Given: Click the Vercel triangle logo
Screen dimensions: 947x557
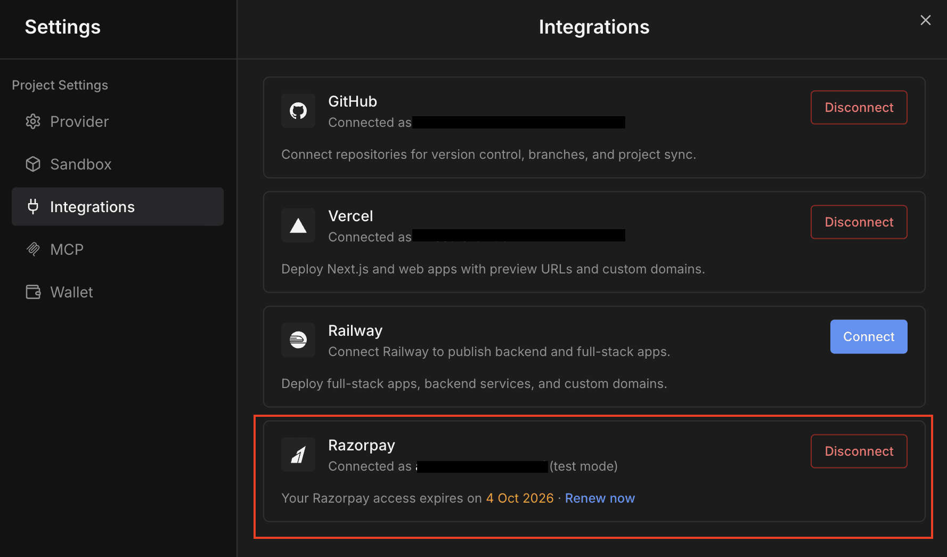Looking at the screenshot, I should click(x=298, y=225).
